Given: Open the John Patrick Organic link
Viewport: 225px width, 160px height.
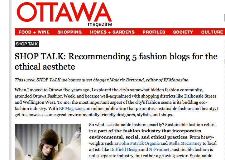Looking at the screenshot, I should pos(140,143).
